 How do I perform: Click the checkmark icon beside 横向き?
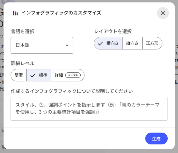coord(100,43)
